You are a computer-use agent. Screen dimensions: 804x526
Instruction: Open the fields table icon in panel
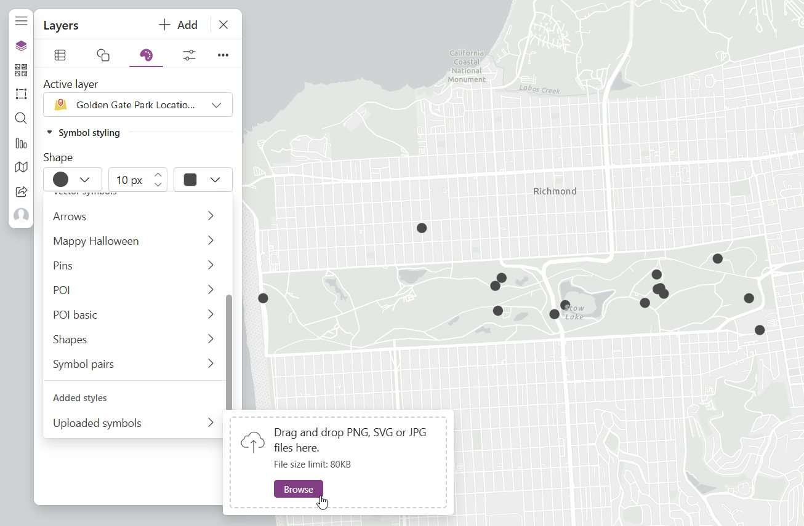[60, 54]
